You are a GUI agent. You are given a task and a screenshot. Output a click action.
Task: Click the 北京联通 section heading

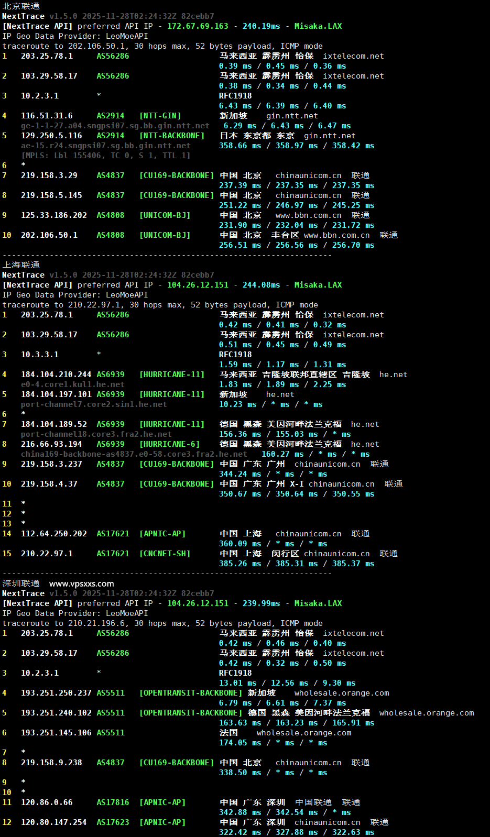tap(21, 6)
